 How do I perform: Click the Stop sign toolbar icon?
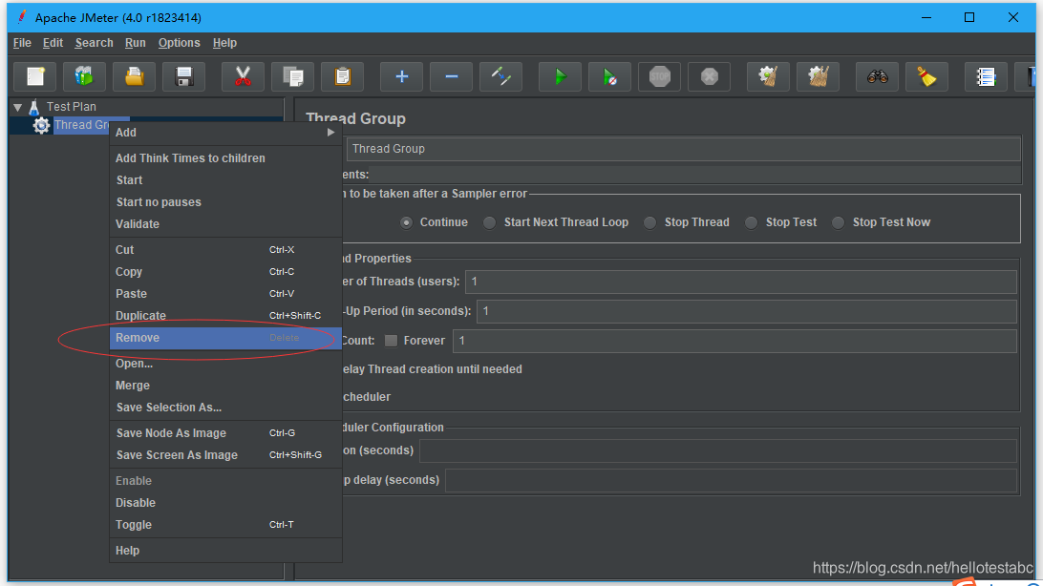point(659,77)
